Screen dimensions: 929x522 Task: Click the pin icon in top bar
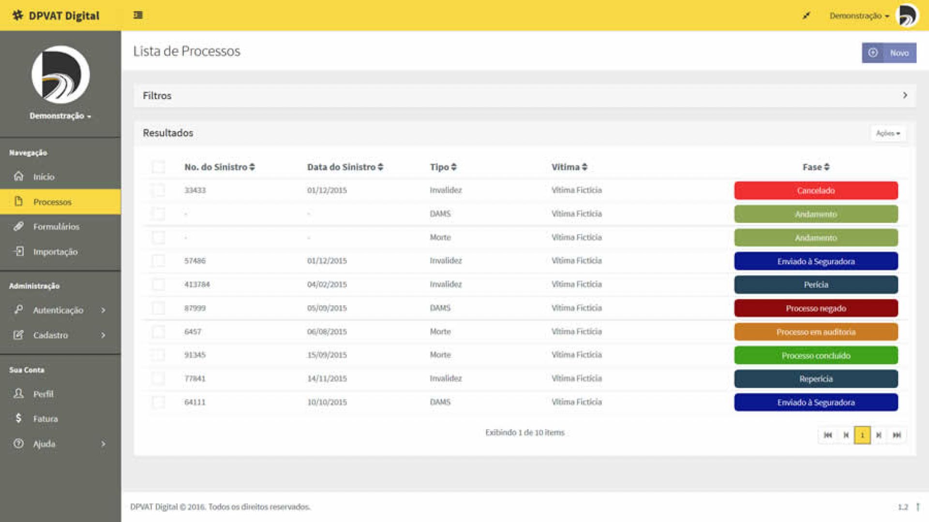pyautogui.click(x=806, y=15)
